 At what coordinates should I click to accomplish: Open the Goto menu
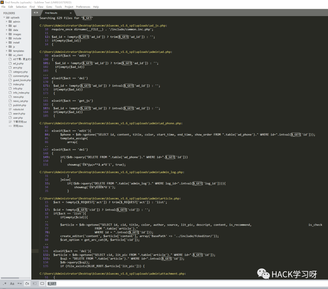pos(49,7)
